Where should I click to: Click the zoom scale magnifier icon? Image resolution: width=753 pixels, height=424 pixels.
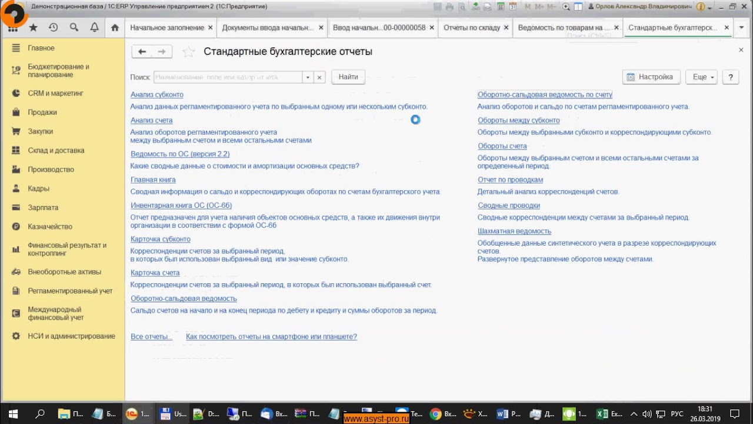566,6
